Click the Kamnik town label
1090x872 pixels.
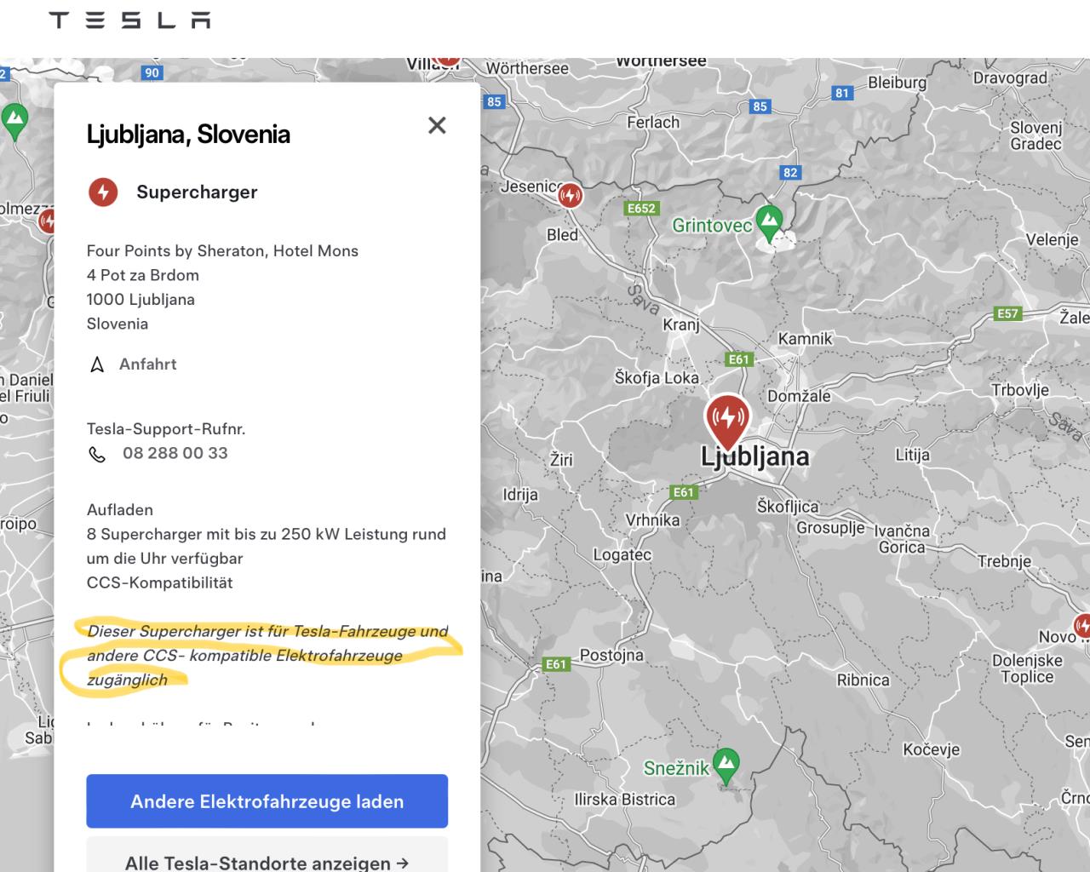coord(805,339)
